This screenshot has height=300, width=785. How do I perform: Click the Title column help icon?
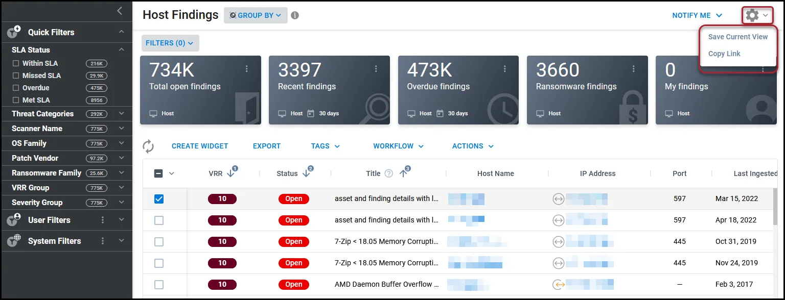tap(388, 173)
